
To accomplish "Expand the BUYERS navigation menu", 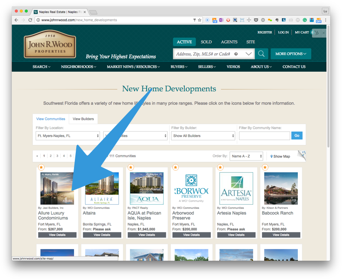I will click(x=179, y=67).
